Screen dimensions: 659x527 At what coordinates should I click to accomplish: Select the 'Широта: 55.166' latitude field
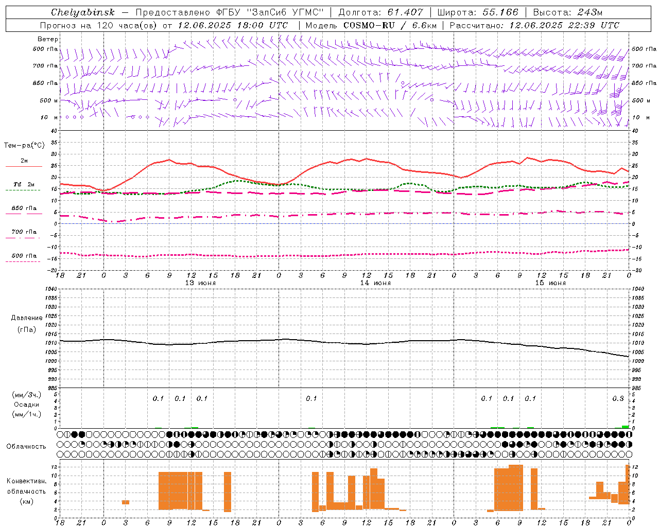(477, 12)
